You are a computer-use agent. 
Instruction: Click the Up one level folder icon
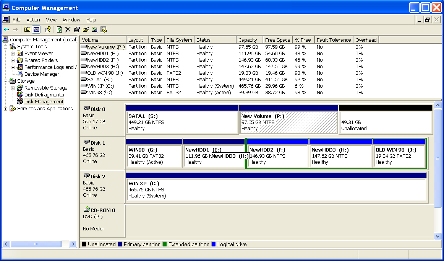[x=27, y=29]
